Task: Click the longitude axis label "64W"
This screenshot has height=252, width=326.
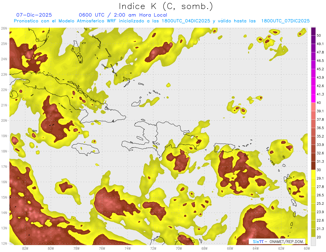Action: [256, 248]
